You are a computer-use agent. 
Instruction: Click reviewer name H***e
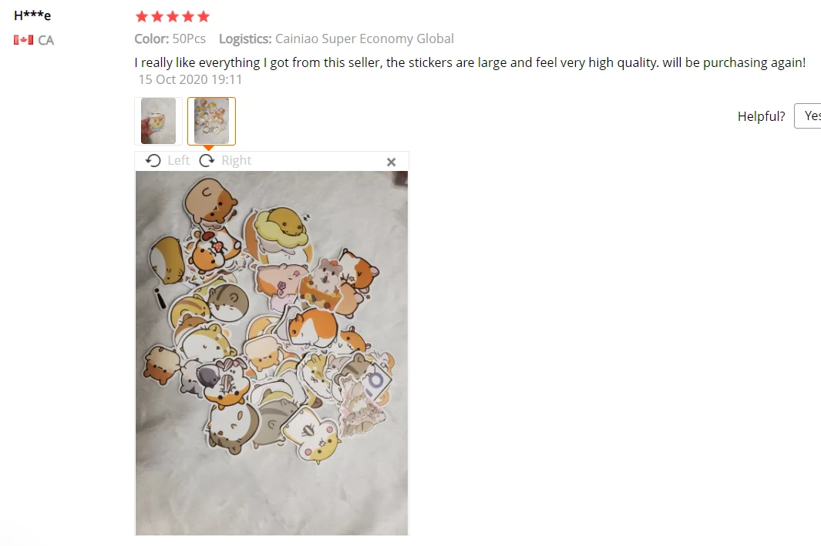coord(32,15)
